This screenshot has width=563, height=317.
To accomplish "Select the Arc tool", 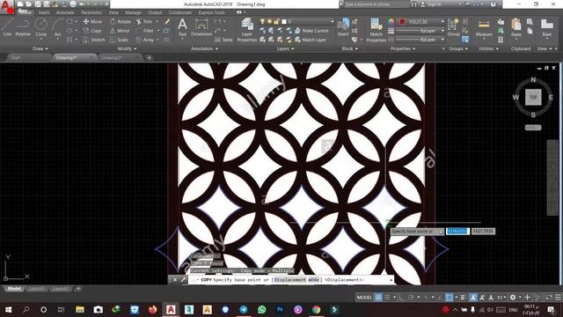I will pyautogui.click(x=57, y=27).
